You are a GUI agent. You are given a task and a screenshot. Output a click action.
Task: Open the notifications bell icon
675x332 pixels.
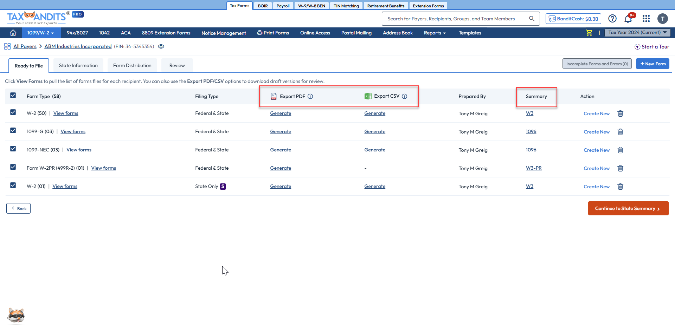pyautogui.click(x=628, y=19)
